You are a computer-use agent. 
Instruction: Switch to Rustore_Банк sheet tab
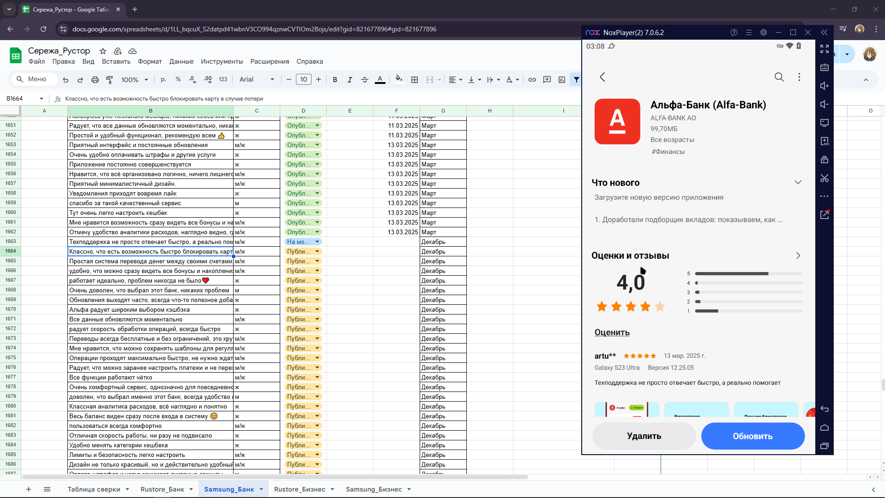(x=162, y=489)
